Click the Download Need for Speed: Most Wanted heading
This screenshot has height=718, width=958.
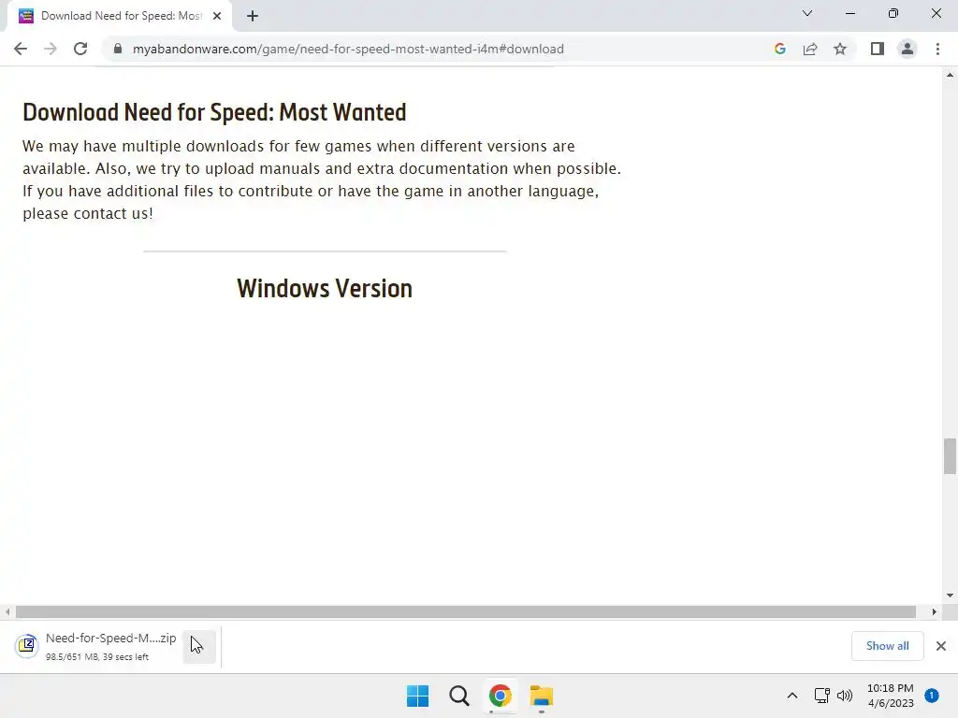coord(214,112)
